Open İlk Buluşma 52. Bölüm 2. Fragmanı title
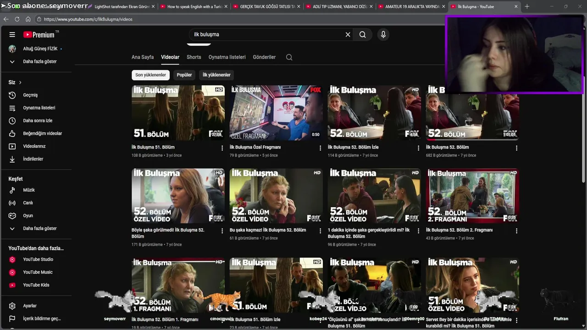Screen dimensions: 587x330 [x=459, y=230]
